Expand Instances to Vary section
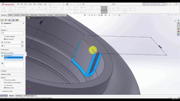 pos(24,91)
